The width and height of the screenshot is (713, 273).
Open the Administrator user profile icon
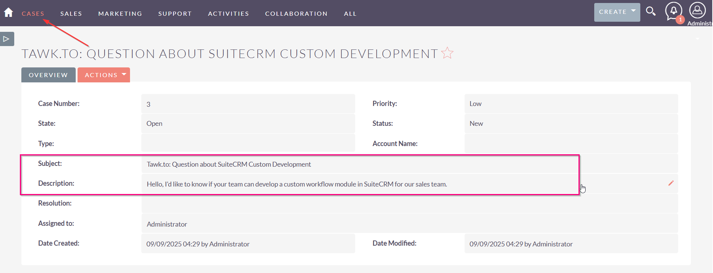(697, 10)
